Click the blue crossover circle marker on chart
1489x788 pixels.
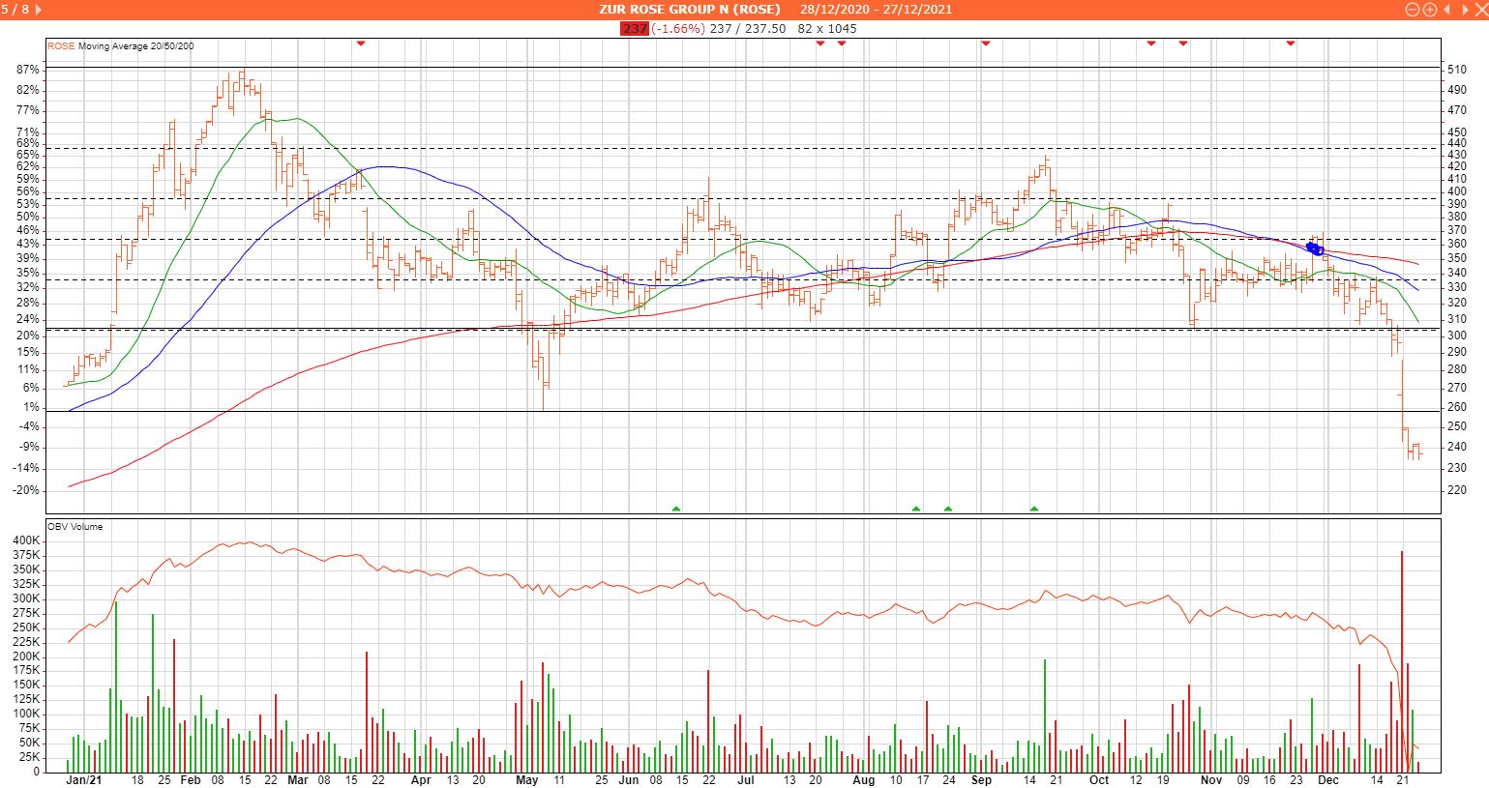[x=1314, y=248]
